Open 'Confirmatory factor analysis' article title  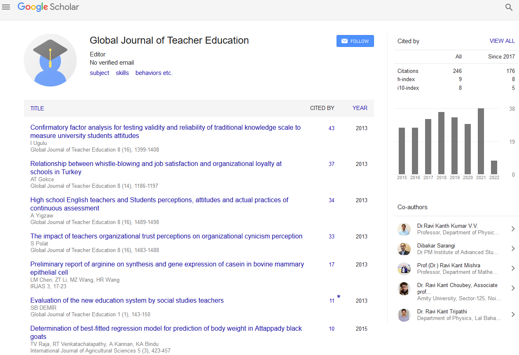click(x=166, y=131)
